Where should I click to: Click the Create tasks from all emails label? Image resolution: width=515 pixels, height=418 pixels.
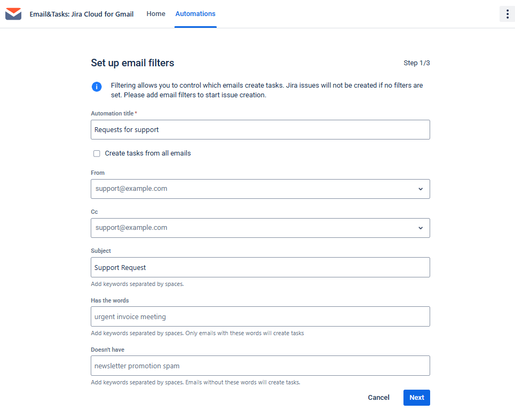coord(148,153)
